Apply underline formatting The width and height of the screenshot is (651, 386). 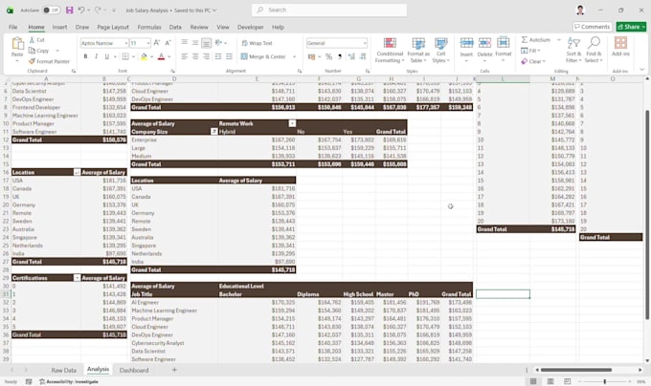point(106,56)
